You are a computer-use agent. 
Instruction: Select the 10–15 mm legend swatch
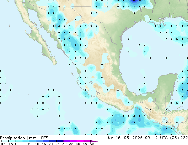[39, 141]
